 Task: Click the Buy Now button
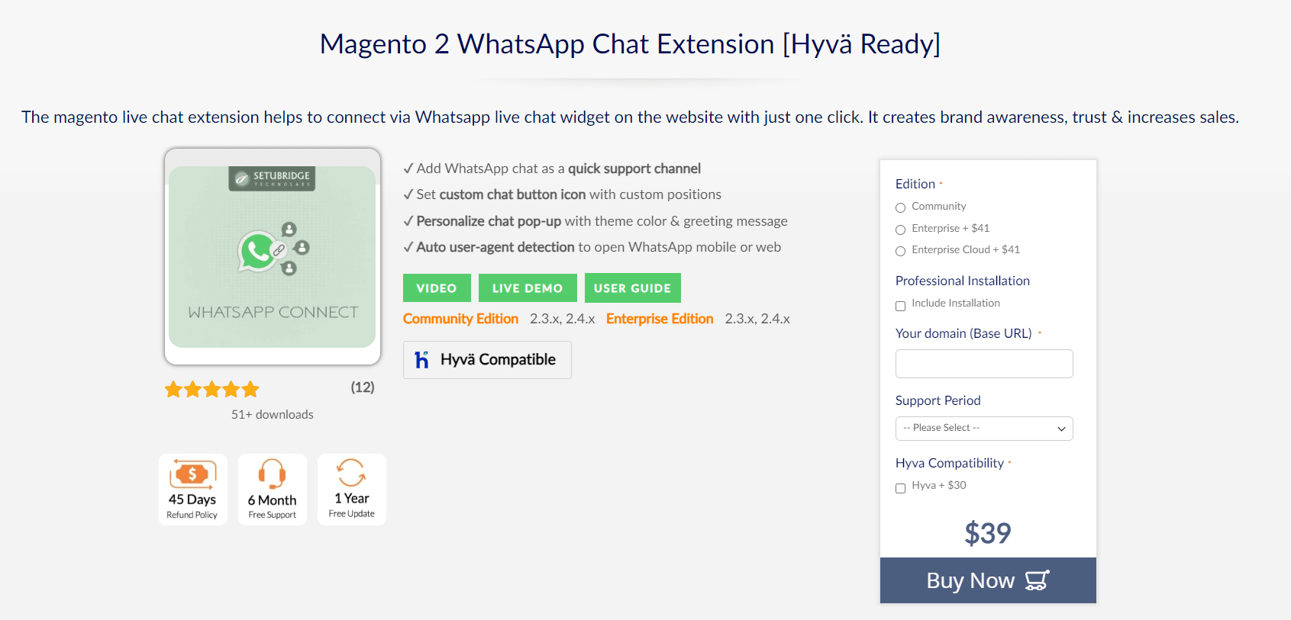[x=988, y=580]
